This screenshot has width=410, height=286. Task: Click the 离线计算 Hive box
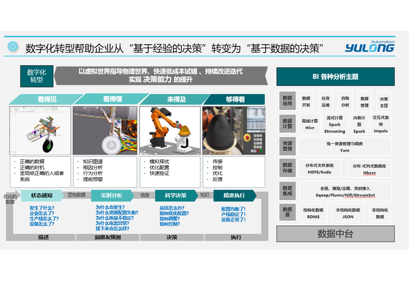pyautogui.click(x=310, y=124)
